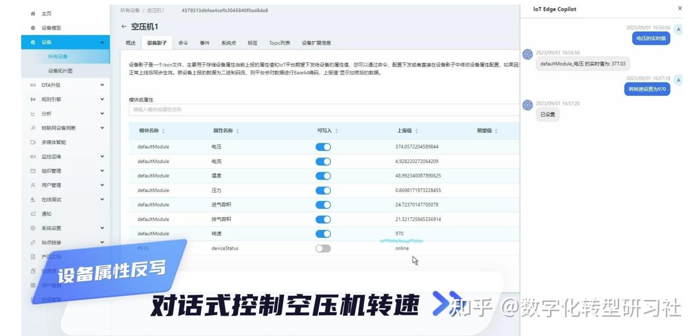Click the 用户管理 person icon

tap(33, 185)
